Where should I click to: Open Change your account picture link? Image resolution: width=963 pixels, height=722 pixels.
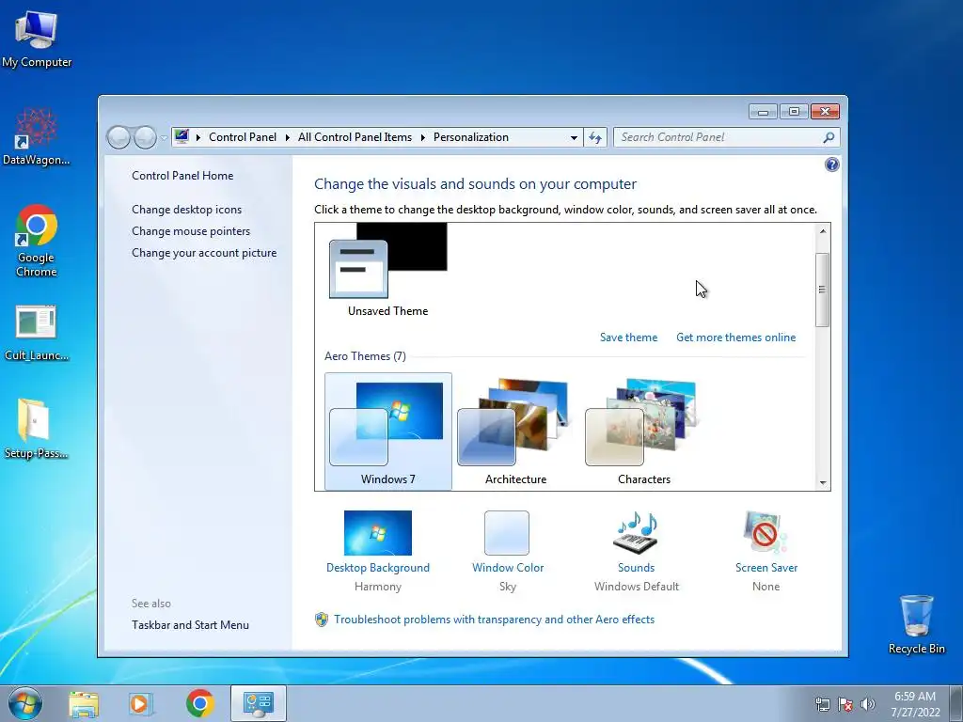204,253
